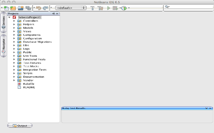Click the Documentation folder icon
Screen dimensions: 214x133
[19, 77]
